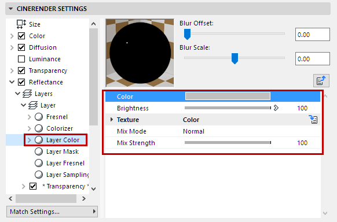Open the Texture import icon
The height and width of the screenshot is (222, 337).
[x=313, y=120]
